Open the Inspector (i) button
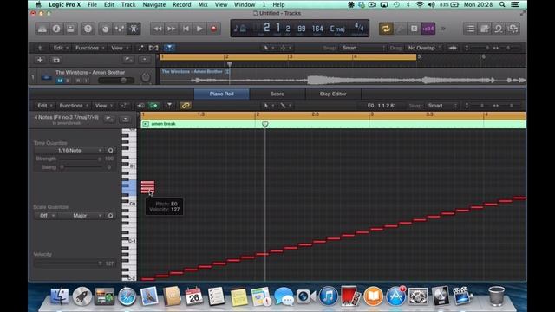 point(56,29)
